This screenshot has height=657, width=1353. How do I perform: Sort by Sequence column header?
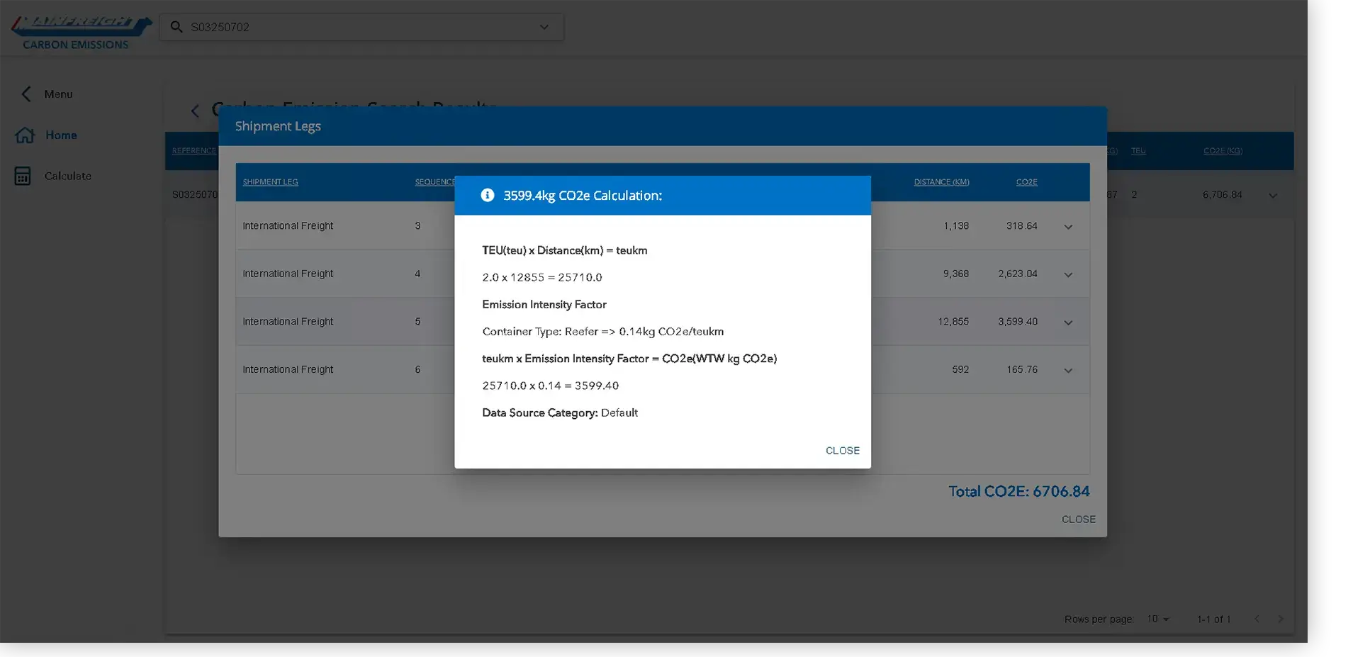(x=434, y=182)
